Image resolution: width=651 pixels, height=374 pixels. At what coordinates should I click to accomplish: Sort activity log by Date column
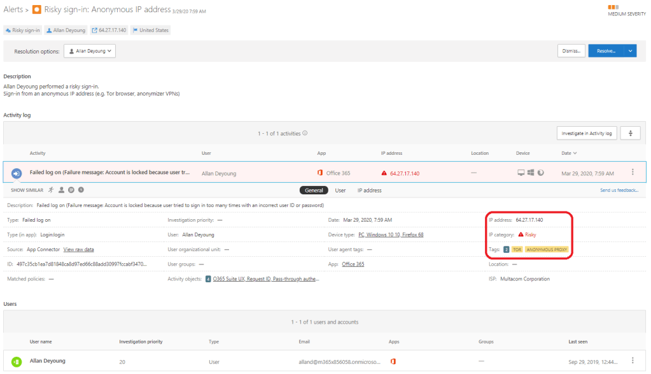tap(569, 153)
